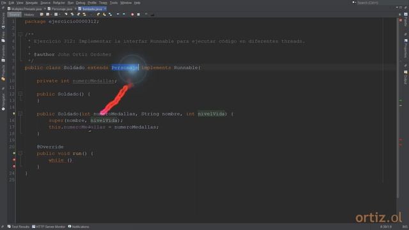The width and height of the screenshot is (409, 230).
Task: Open the Tools menu
Action: 114,3
